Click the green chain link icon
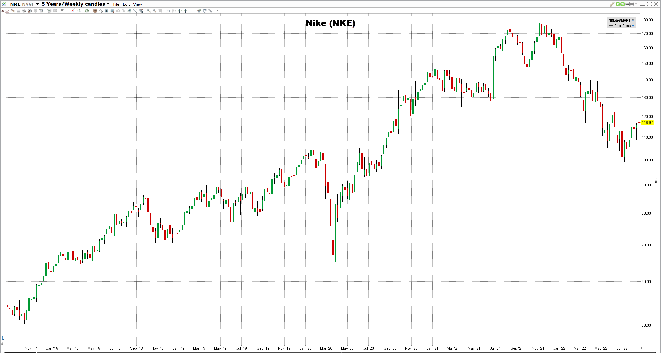Viewport: 661px width, 353px height. coord(620,4)
